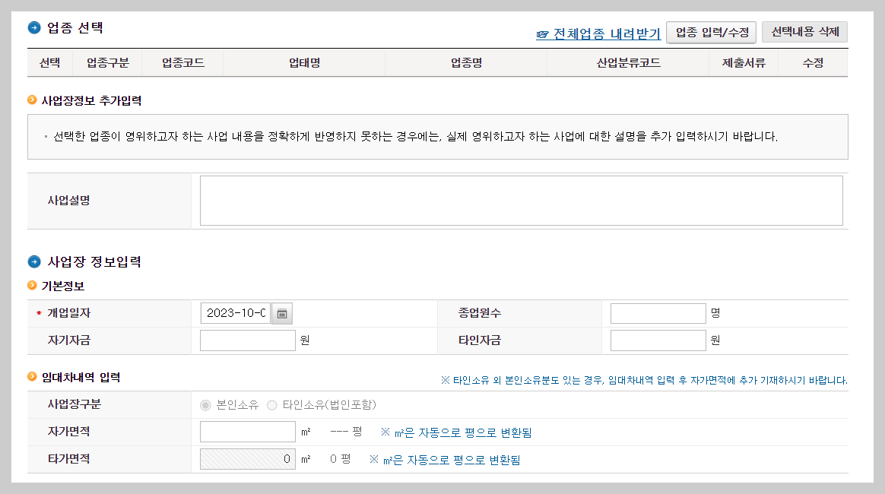Click the blue arrow icon beside 업종 선택
The image size is (885, 494).
33,27
